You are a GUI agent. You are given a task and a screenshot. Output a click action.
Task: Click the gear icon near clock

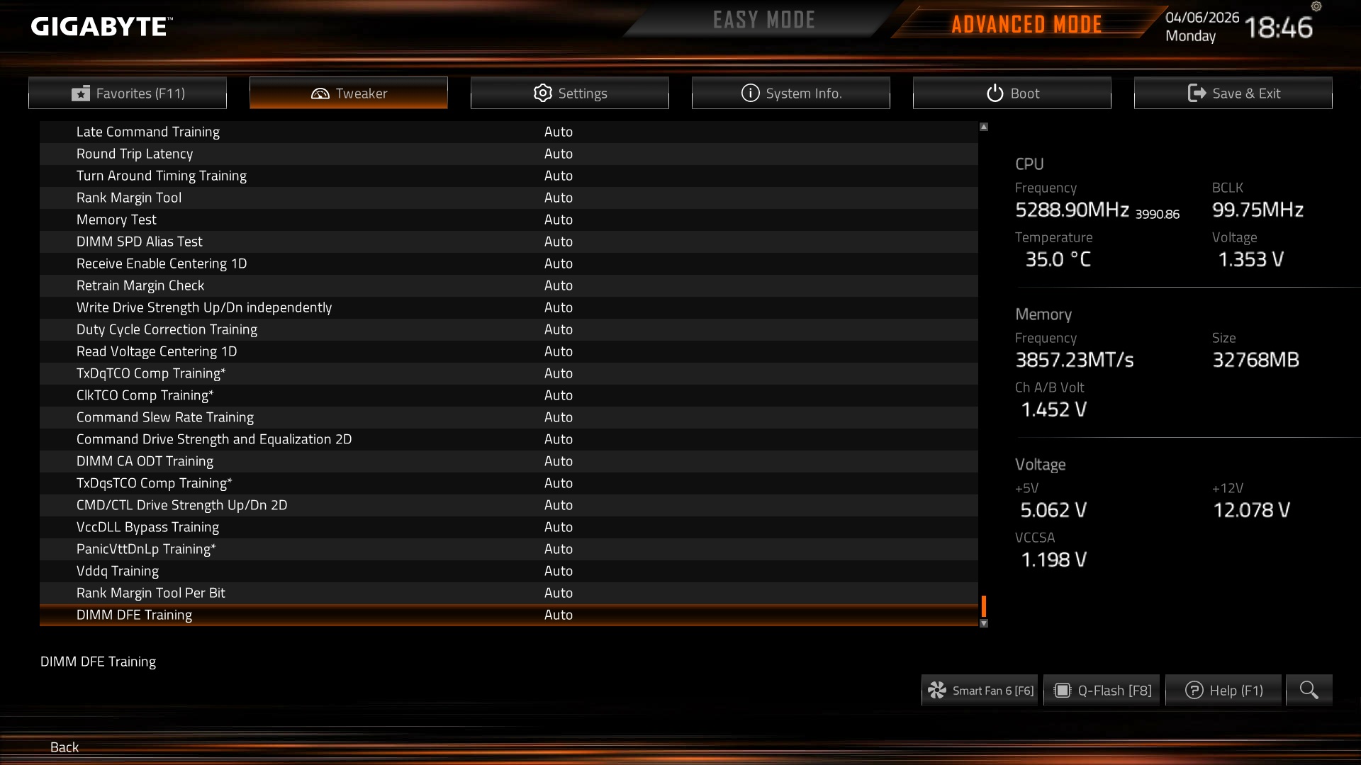point(1316,6)
